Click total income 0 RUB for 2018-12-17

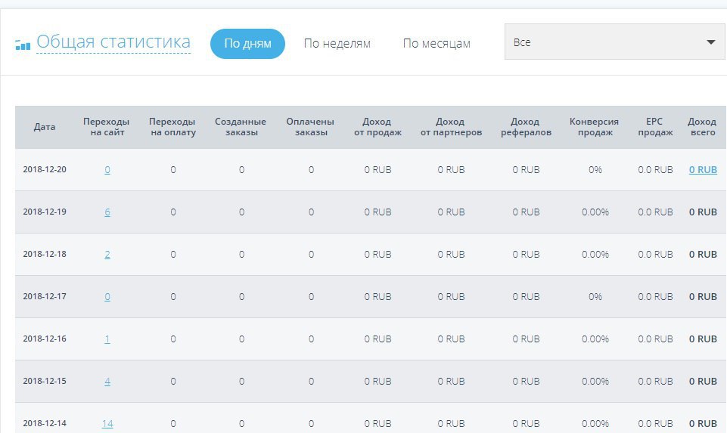pos(703,297)
